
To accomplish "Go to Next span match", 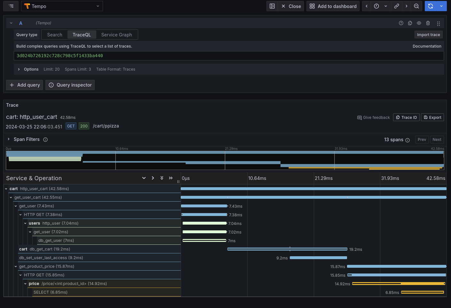I will tap(437, 140).
